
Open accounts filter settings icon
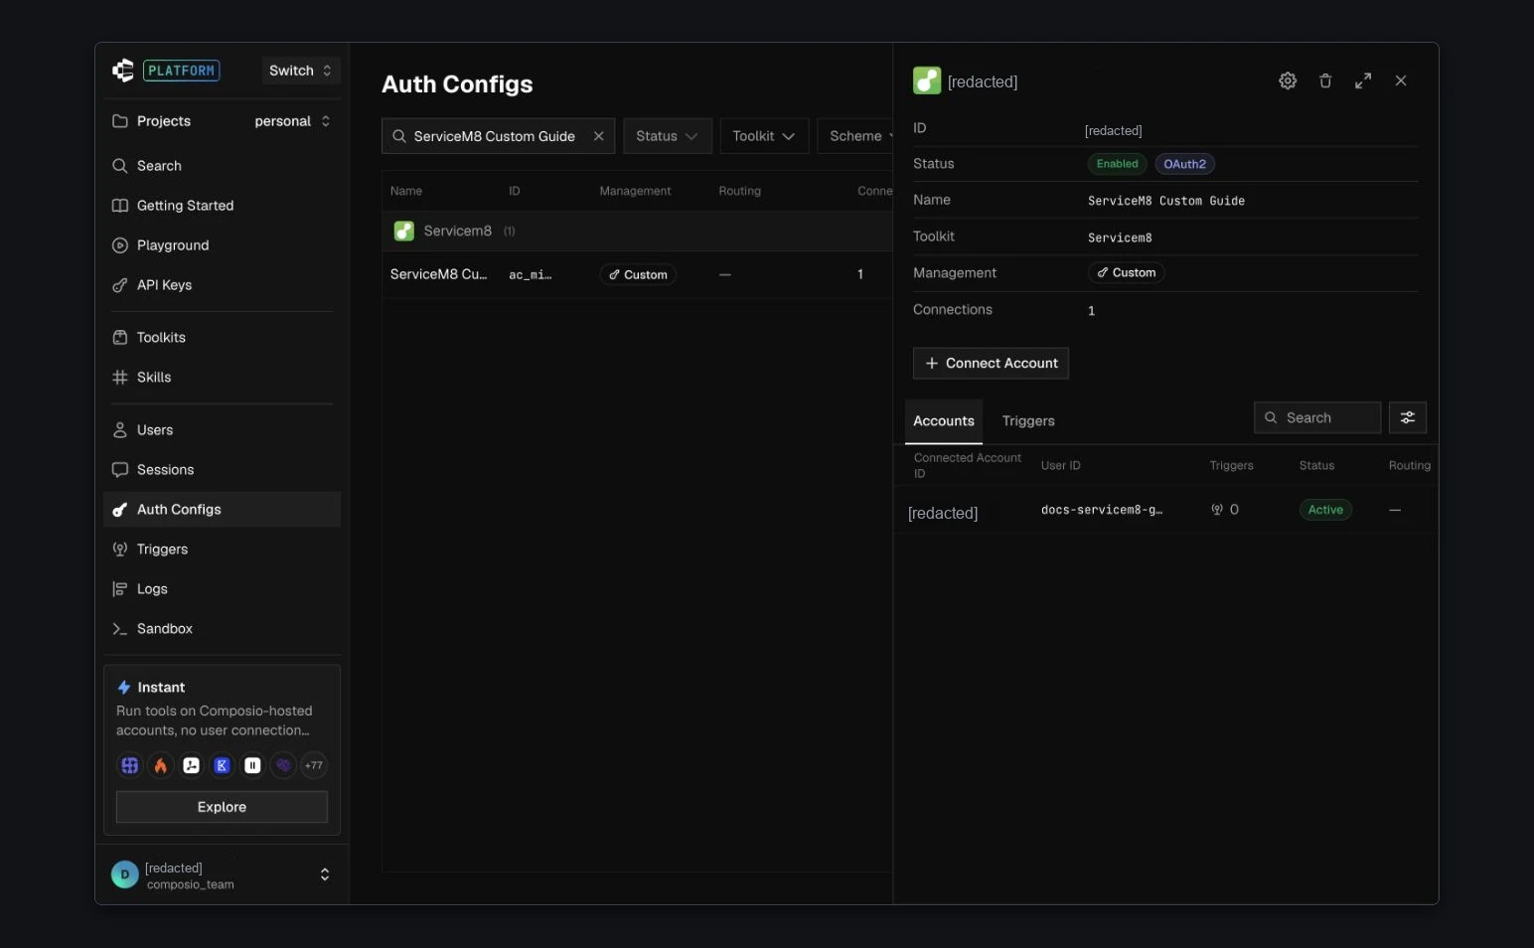pos(1408,417)
